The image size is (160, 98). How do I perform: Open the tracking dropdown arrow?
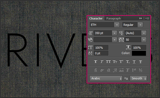(144, 40)
